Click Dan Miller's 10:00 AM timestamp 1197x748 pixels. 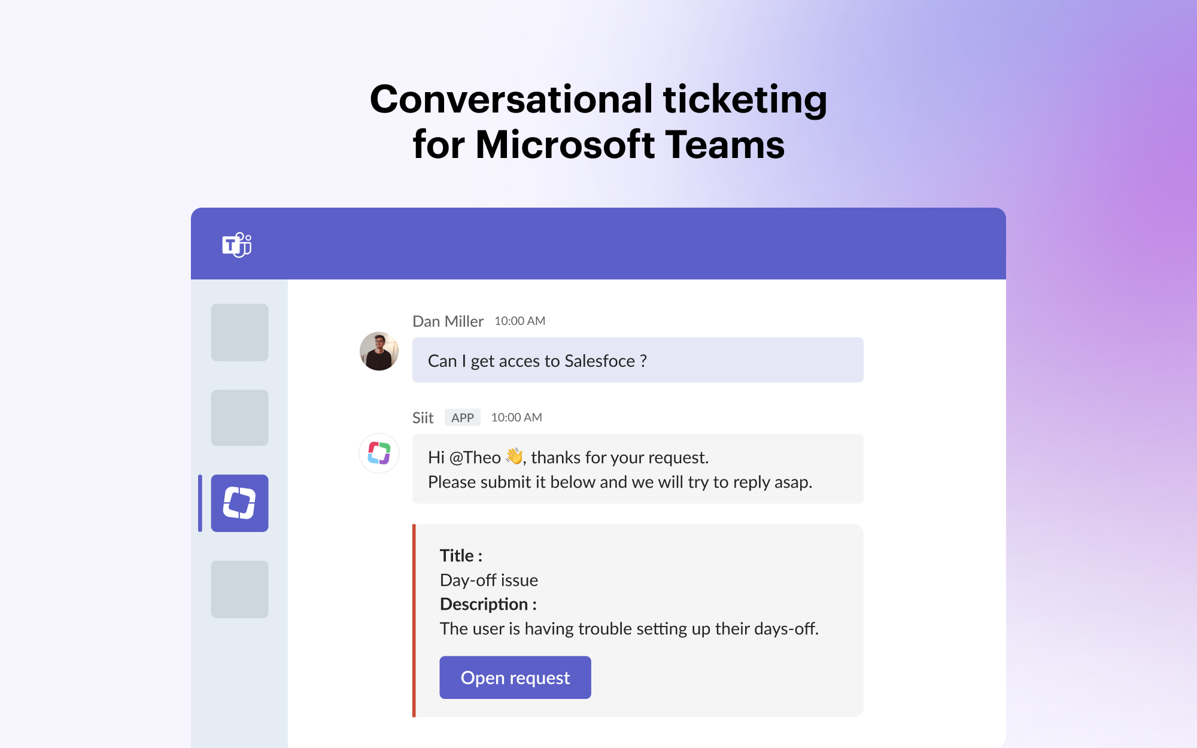518,321
